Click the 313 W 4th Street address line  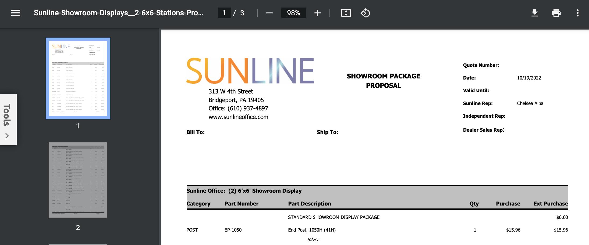pyautogui.click(x=231, y=91)
